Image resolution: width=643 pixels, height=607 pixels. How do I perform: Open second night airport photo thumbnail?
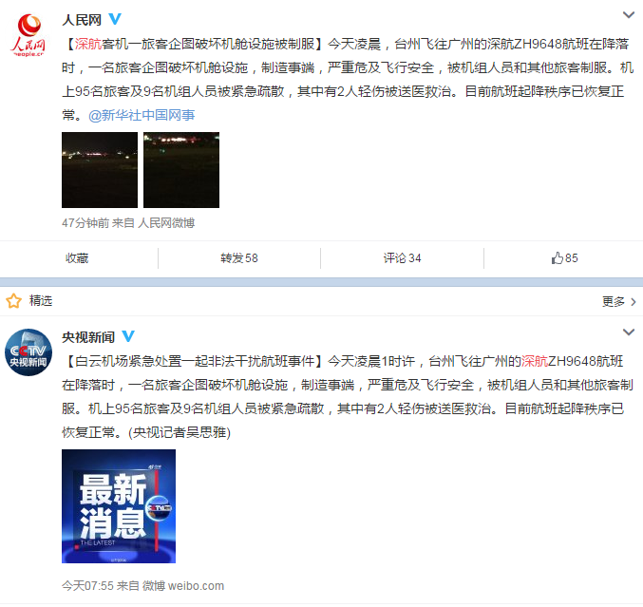click(x=181, y=170)
